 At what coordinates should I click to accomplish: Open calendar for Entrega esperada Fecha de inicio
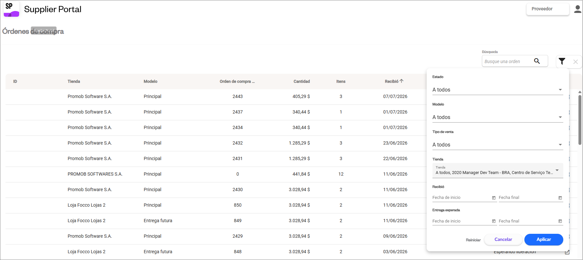[x=494, y=221]
